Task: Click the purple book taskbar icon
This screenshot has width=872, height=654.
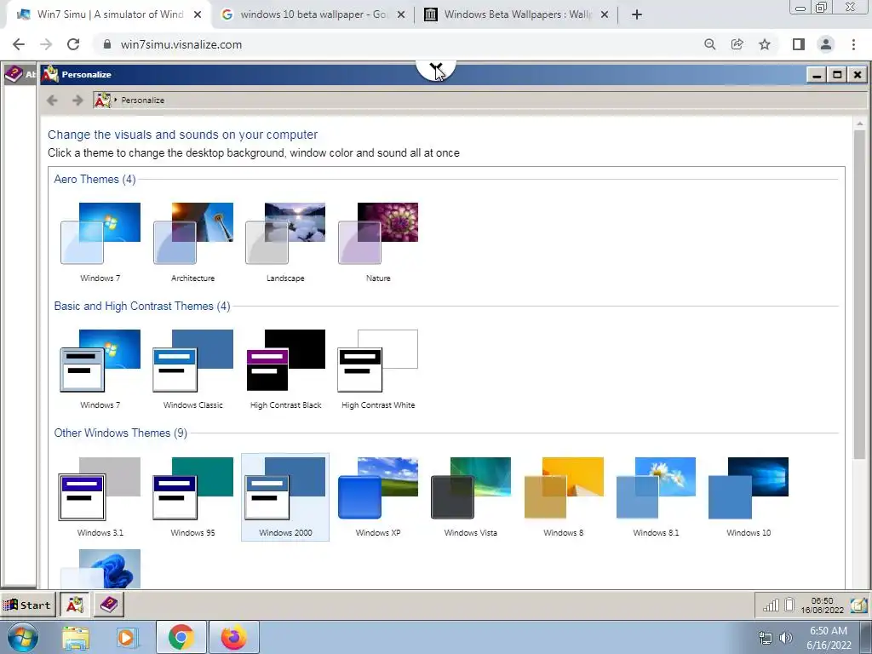Action: click(108, 605)
